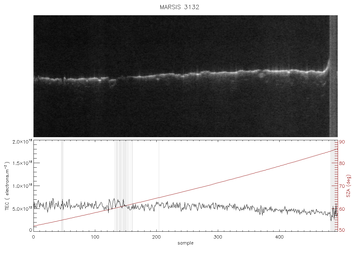Click the MARSIS 3132 plot title
Image resolution: width=359 pixels, height=253 pixels.
pos(179,7)
